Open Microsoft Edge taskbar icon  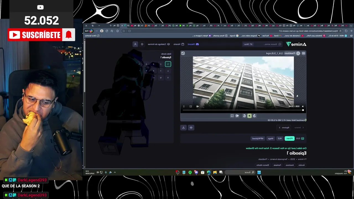209,172
